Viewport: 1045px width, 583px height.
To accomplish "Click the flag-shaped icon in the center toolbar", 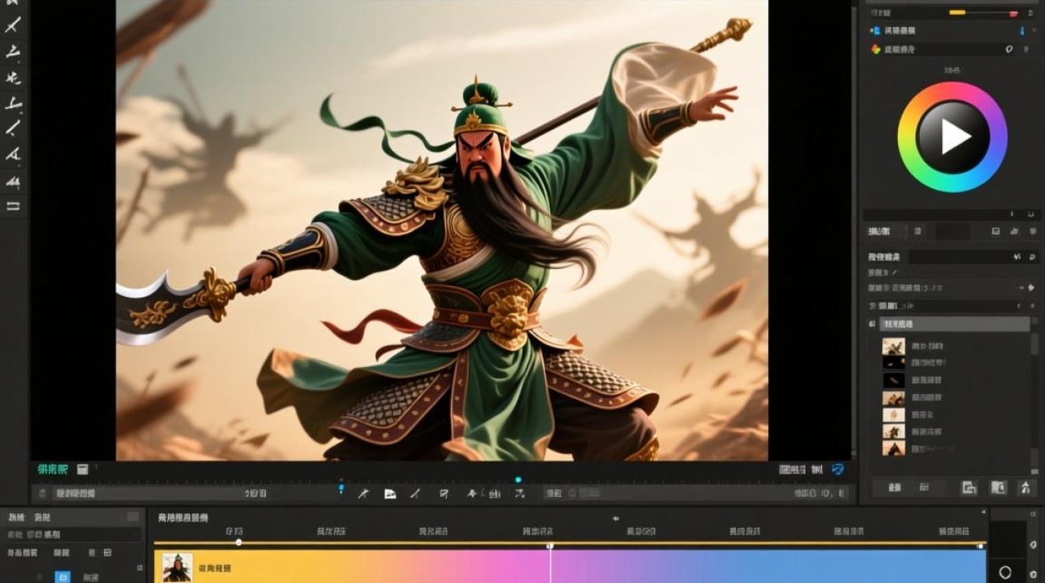I will click(444, 494).
